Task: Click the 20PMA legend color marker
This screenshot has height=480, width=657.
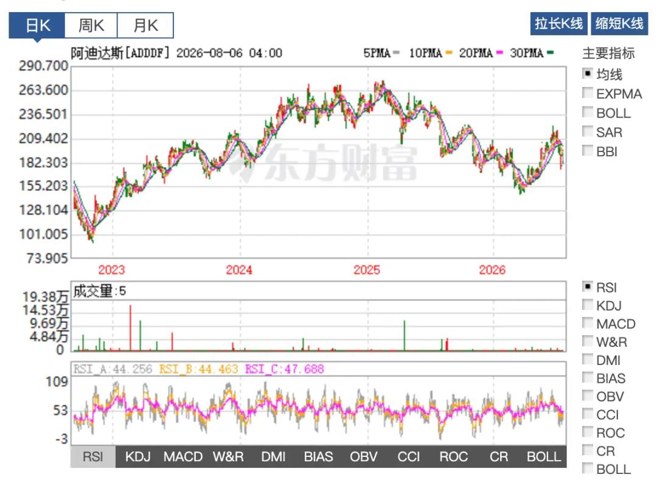Action: (499, 53)
